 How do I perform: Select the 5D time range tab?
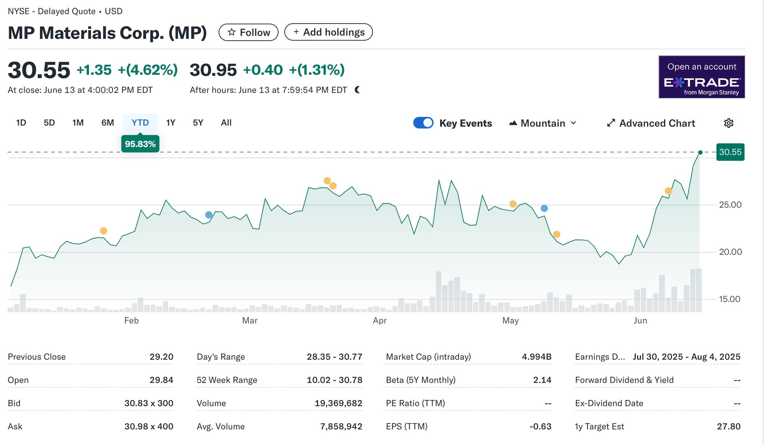pos(49,123)
